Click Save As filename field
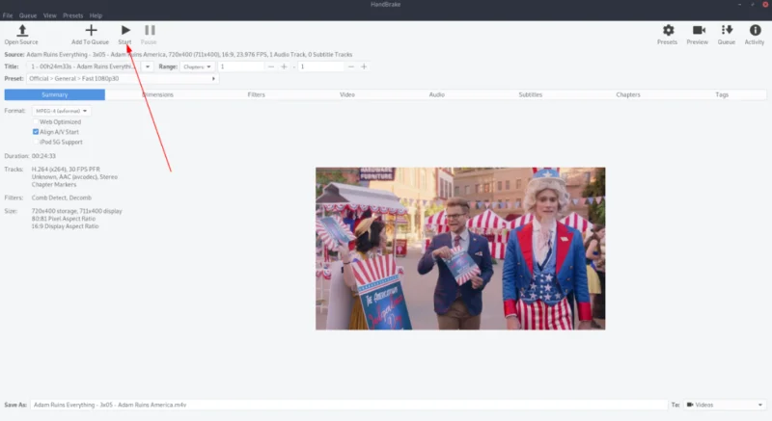Viewport: 772px width, 421px height. click(348, 405)
